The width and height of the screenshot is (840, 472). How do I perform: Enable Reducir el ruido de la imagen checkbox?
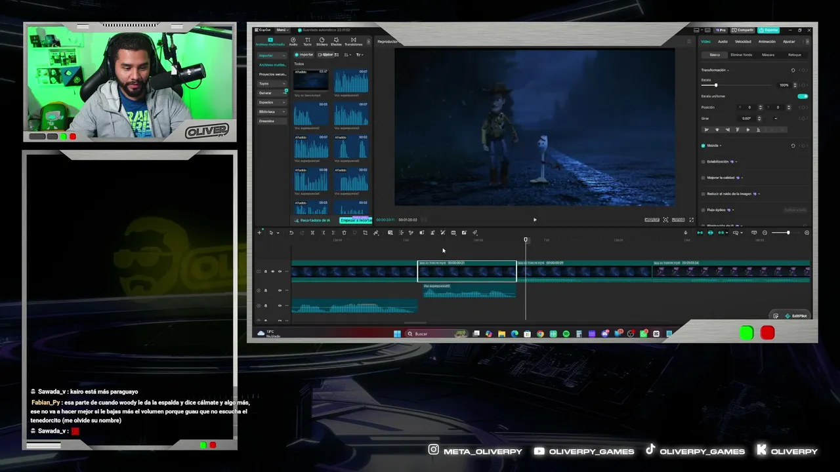tap(703, 194)
